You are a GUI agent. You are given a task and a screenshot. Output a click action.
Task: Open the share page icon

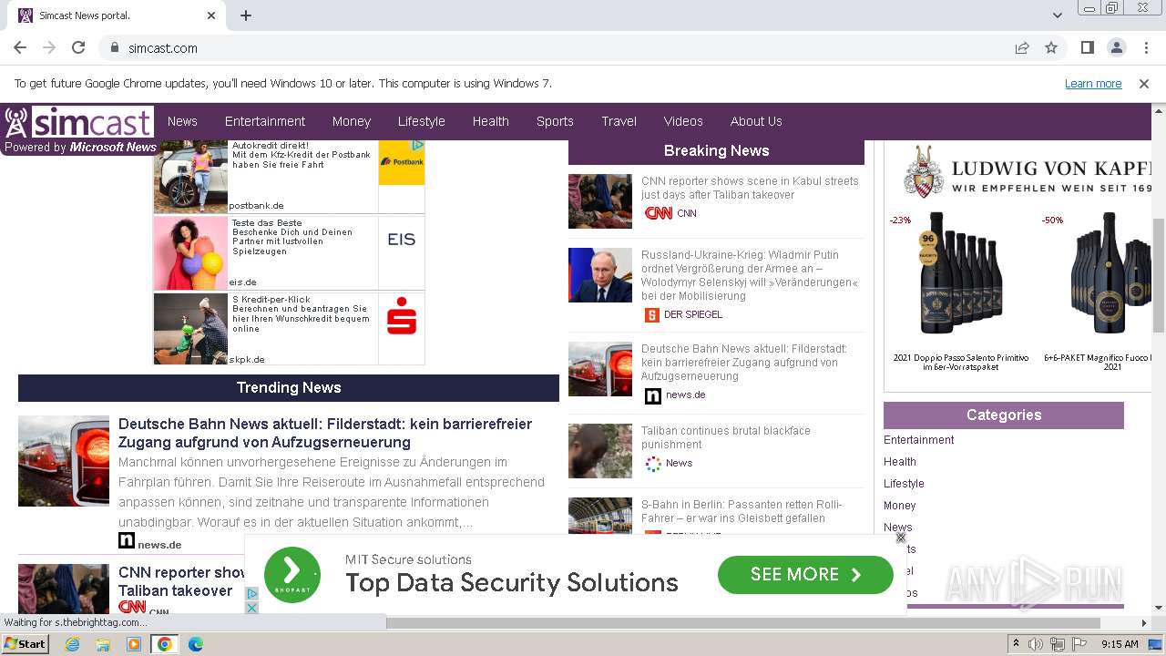tap(1022, 47)
